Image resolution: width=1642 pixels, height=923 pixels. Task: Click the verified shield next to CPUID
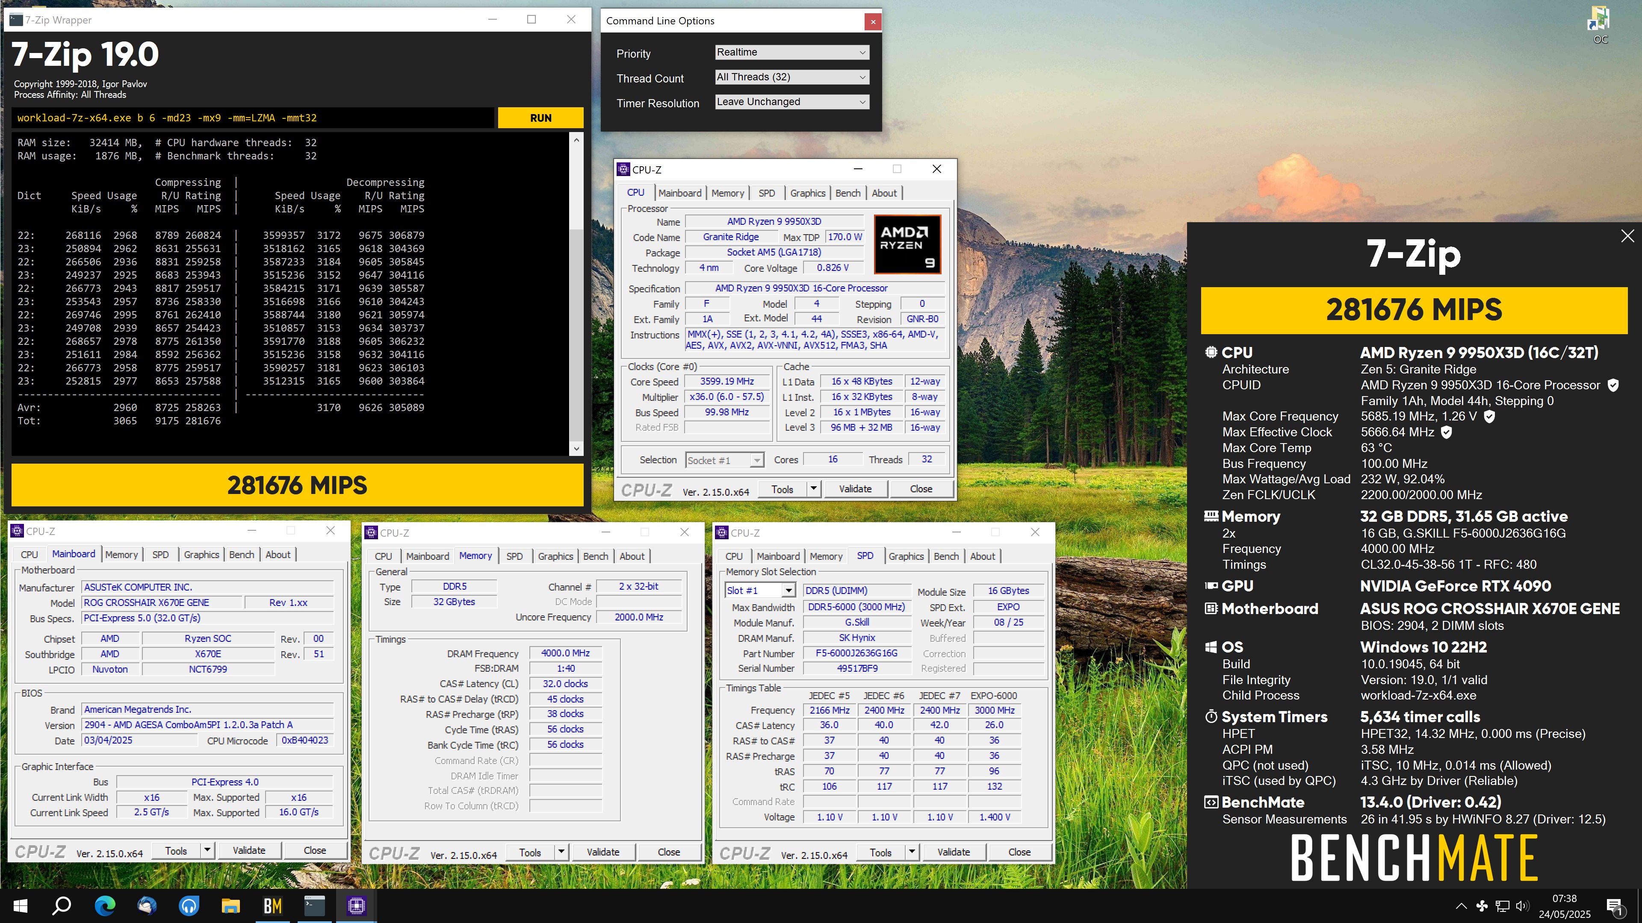pos(1612,385)
